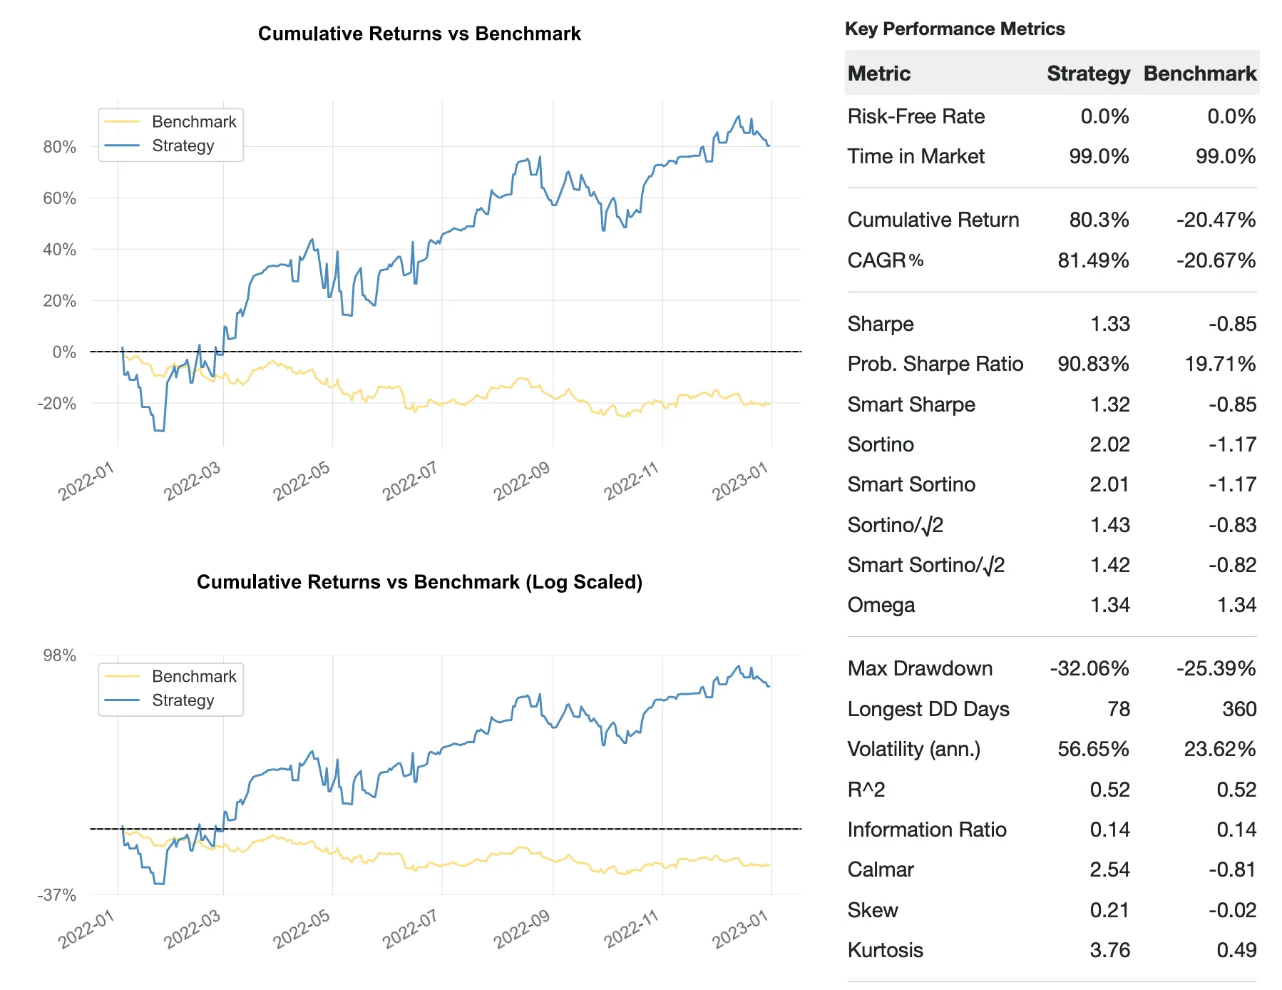
Task: Click the Strategy CAGR value 81.49%
Action: click(1093, 260)
